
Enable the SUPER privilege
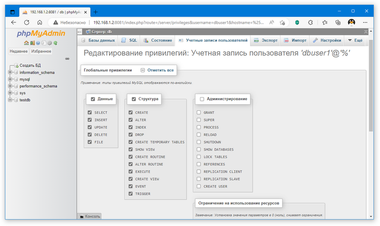(x=199, y=120)
